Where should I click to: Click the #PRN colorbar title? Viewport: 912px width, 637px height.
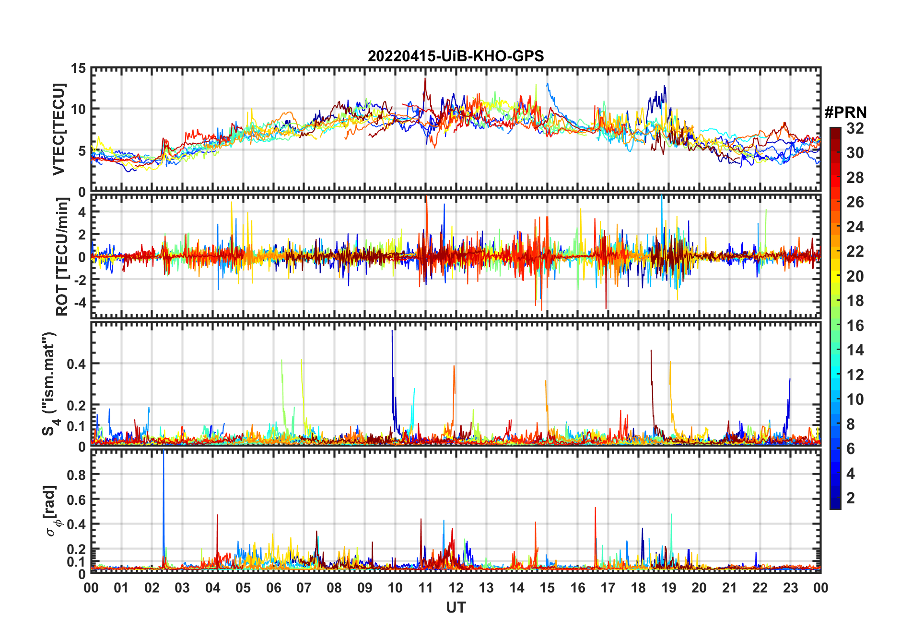point(845,113)
